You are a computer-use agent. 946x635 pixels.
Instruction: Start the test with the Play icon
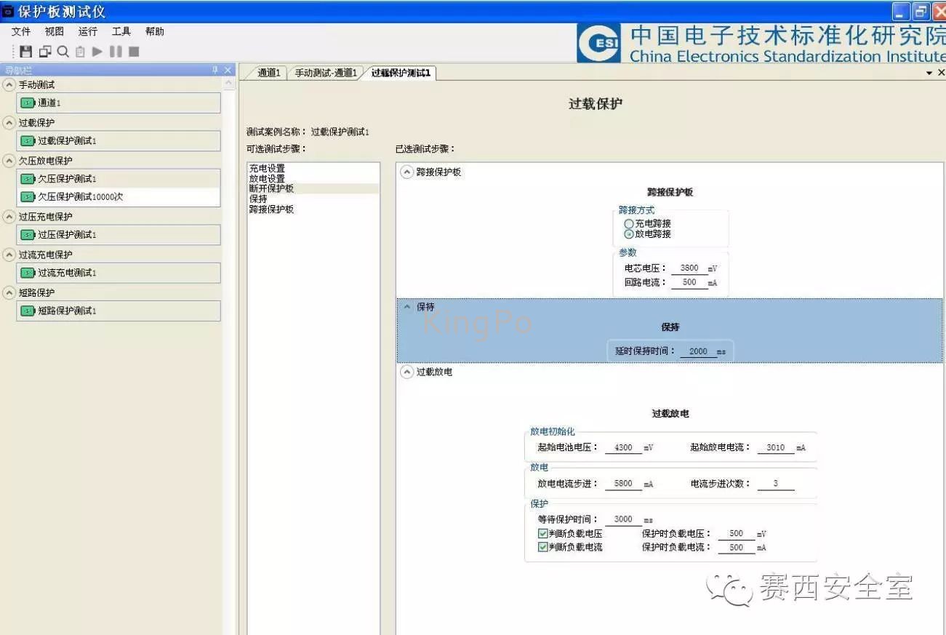tap(97, 52)
